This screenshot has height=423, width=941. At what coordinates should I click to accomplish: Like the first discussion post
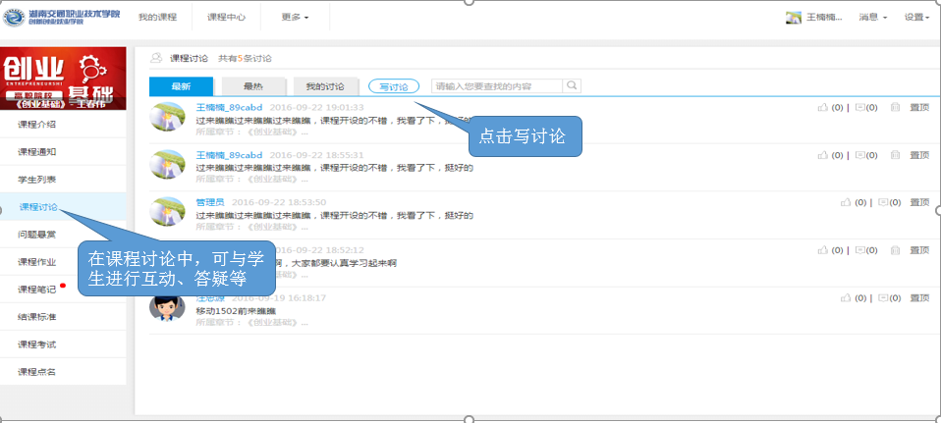coord(822,108)
